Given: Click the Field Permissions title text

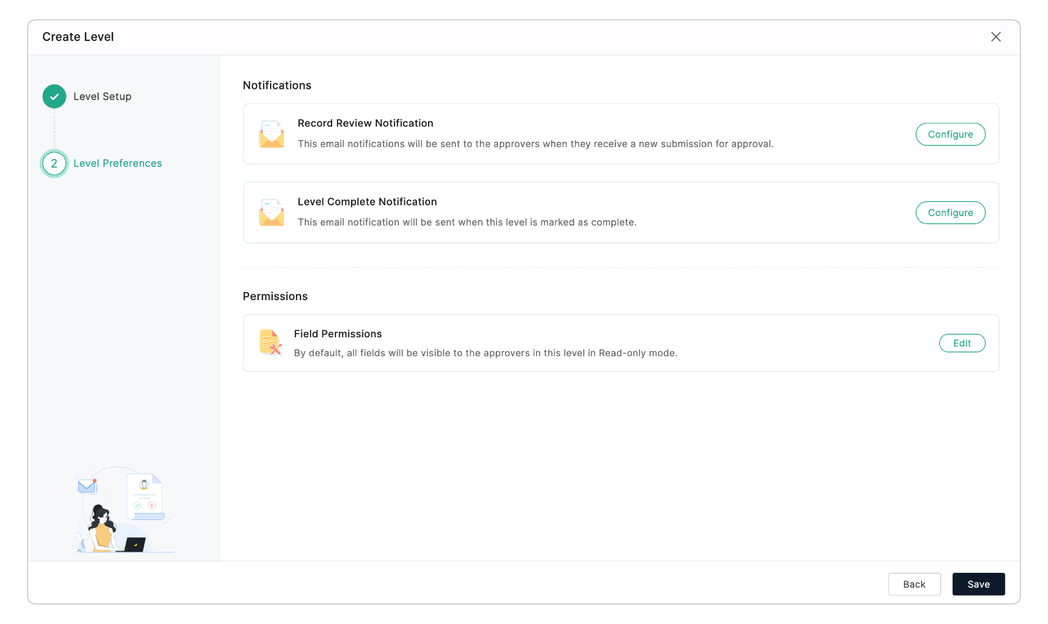Looking at the screenshot, I should (337, 334).
